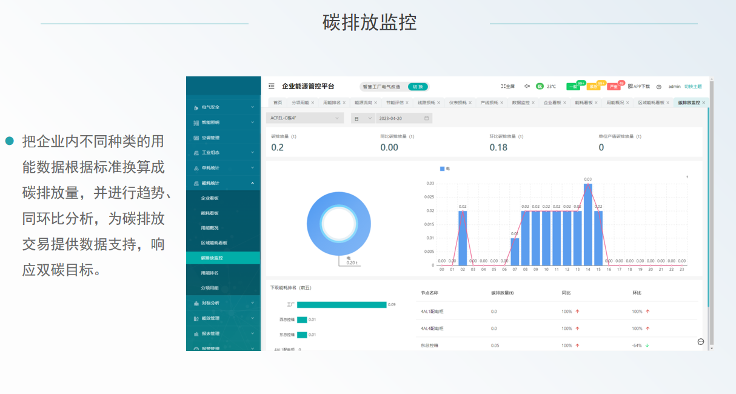
Task: Open the green 一般 alarm badge
Action: (x=573, y=87)
